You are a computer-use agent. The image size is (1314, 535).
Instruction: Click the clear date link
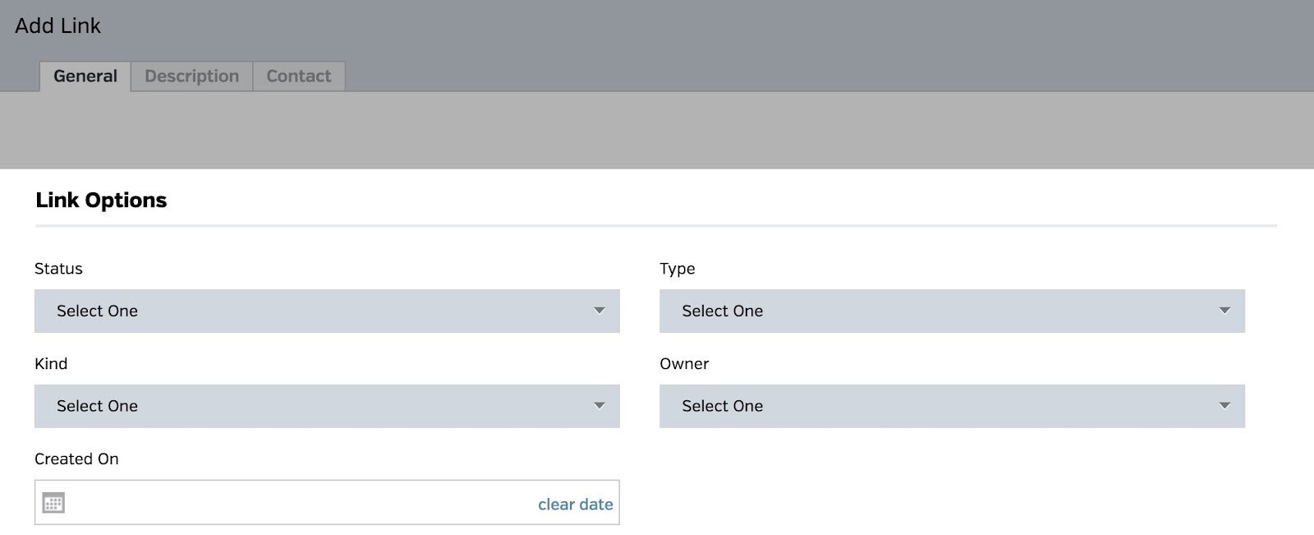(x=575, y=505)
